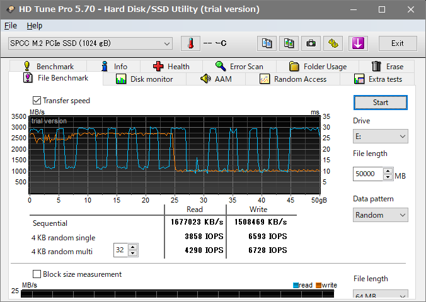The height and width of the screenshot is (302, 426).
Task: Decrease 4 KB random multi queue depth
Action: tap(132, 253)
